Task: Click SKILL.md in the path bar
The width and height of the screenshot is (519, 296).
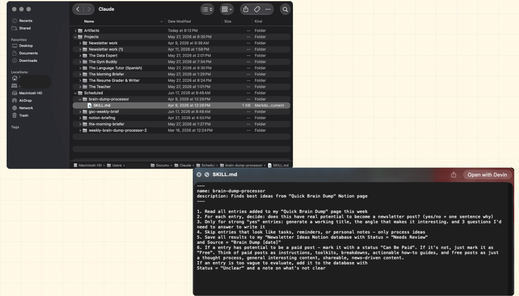Action: 278,165
